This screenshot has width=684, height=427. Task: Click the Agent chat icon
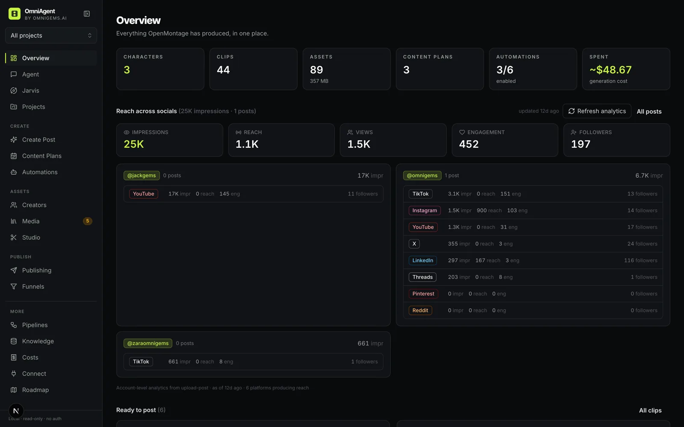pyautogui.click(x=14, y=74)
